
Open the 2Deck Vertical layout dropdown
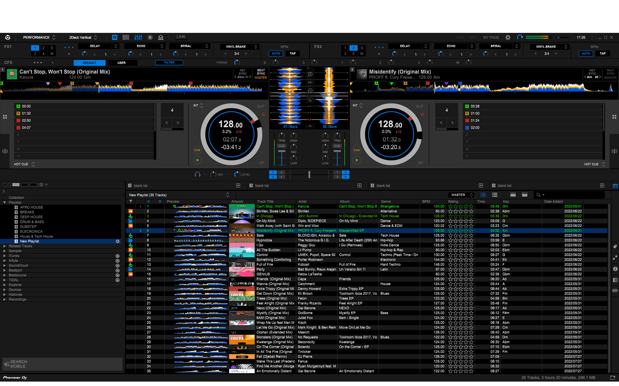(x=83, y=37)
